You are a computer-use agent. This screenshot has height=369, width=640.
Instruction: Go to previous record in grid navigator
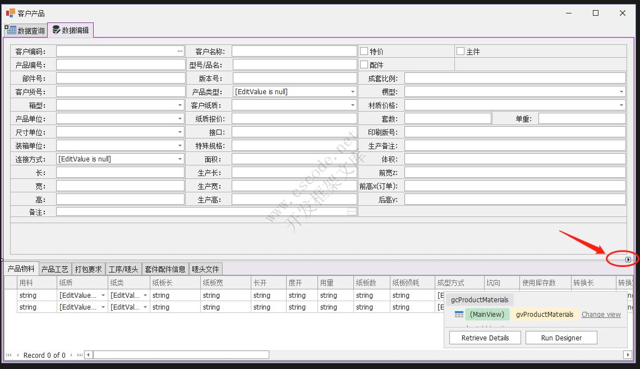pos(17,355)
